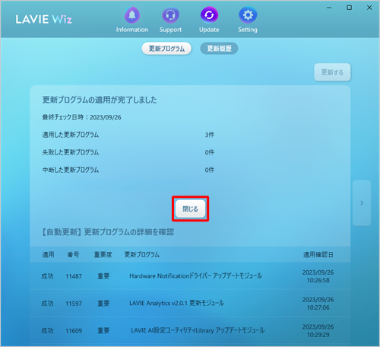Open the Information bell icon
Viewport: 380px width, 347px height.
(x=132, y=15)
